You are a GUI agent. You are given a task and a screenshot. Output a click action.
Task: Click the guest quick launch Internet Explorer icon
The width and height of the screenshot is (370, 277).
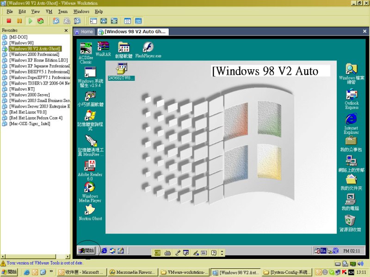(104, 251)
